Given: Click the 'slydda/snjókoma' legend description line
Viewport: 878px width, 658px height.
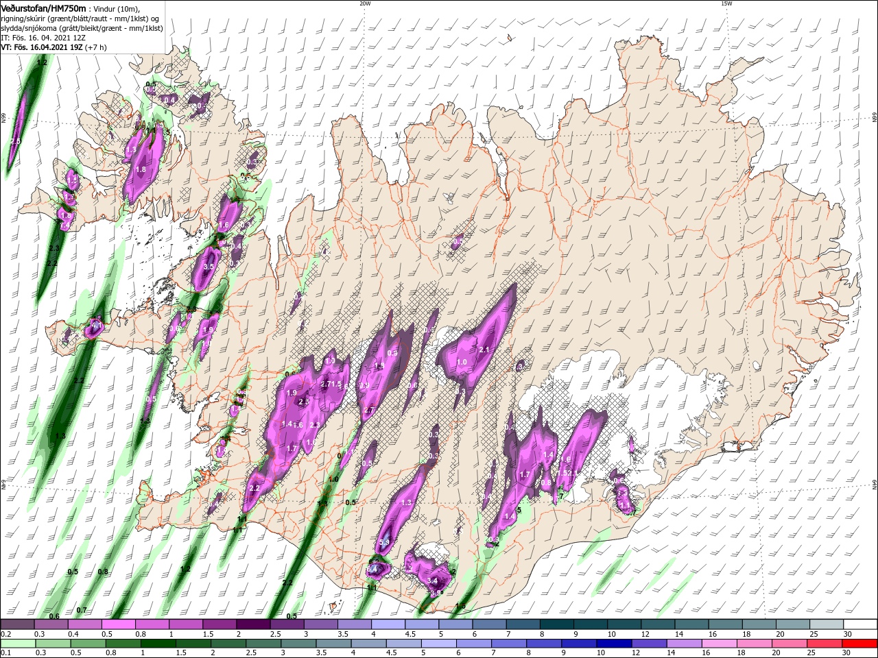Looking at the screenshot, I should 82,28.
